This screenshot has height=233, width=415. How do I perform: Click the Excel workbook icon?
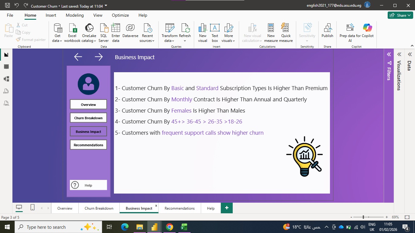tap(72, 28)
